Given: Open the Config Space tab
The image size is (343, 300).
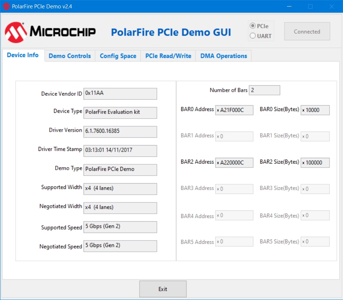Looking at the screenshot, I should click(118, 56).
